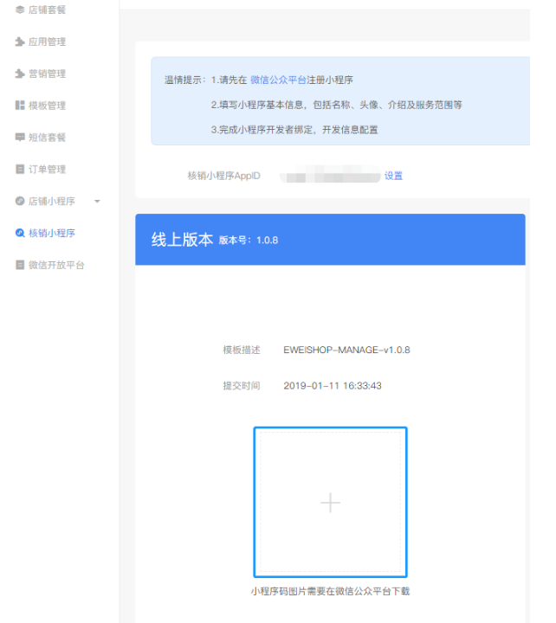The width and height of the screenshot is (556, 623).
Task: Click the 核销小程序 blue icon
Action: pos(20,233)
